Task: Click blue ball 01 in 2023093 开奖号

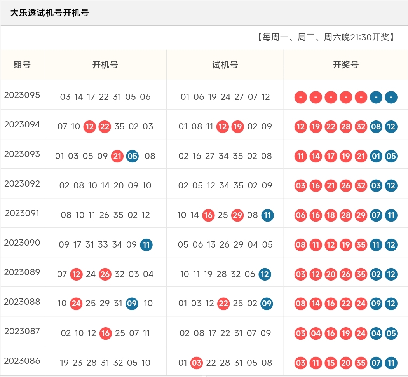Action: coord(376,156)
